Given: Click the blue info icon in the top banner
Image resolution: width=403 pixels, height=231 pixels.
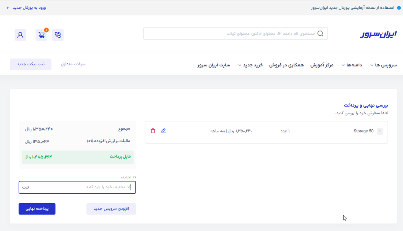Looking at the screenshot, I should point(399,7).
